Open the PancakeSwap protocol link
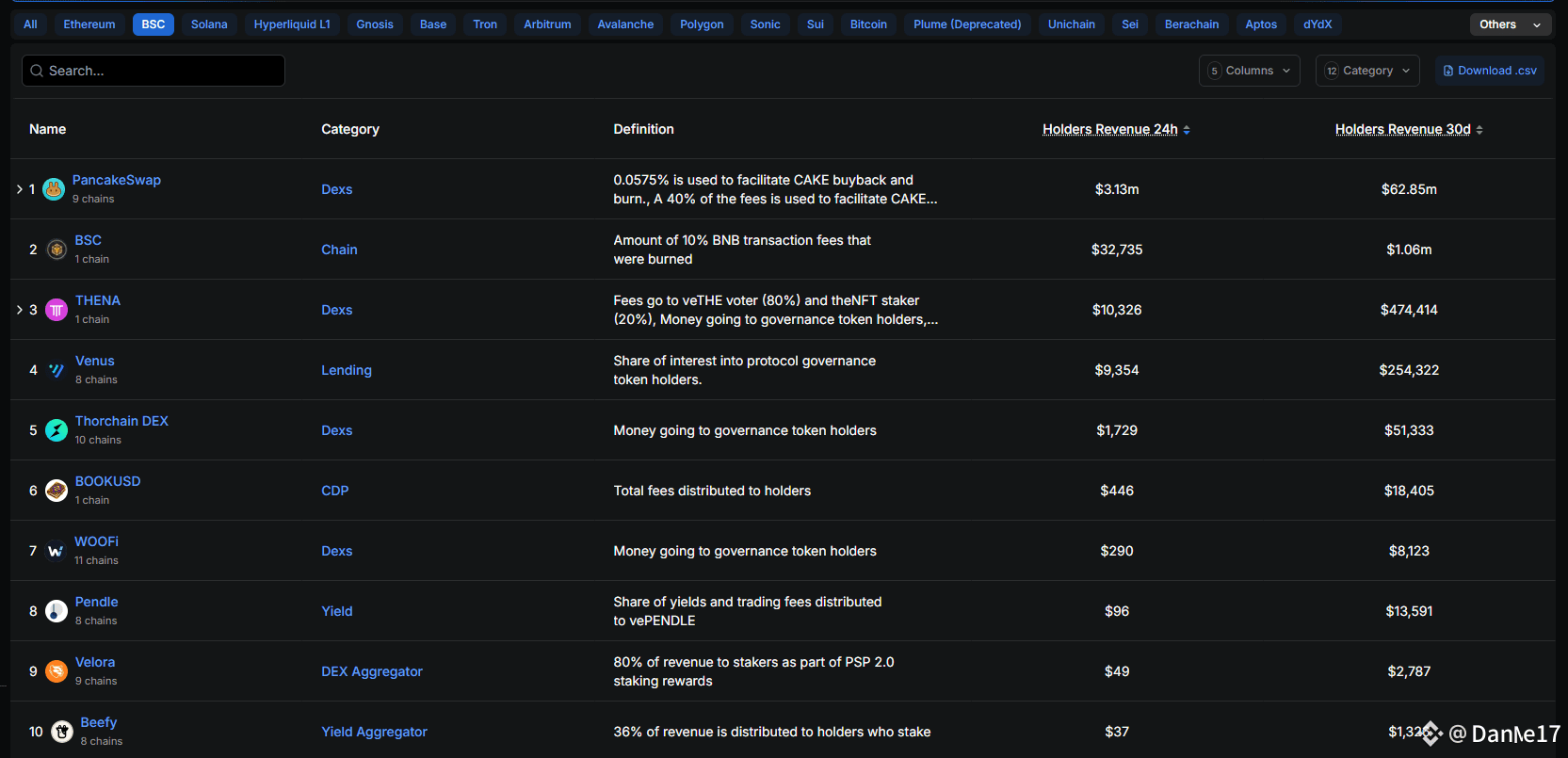The image size is (1568, 758). (x=117, y=180)
